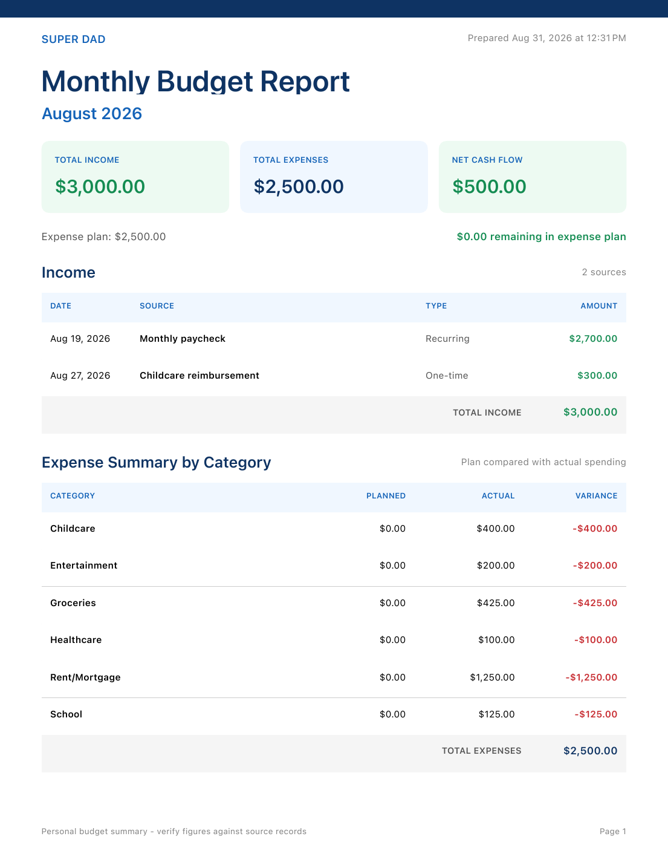This screenshot has height=865, width=668.
Task: Click the expense table TOTAL EXPENSES label
Action: pos(481,751)
